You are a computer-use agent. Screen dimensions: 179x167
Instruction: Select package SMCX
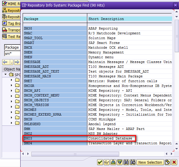click(x=55, y=48)
